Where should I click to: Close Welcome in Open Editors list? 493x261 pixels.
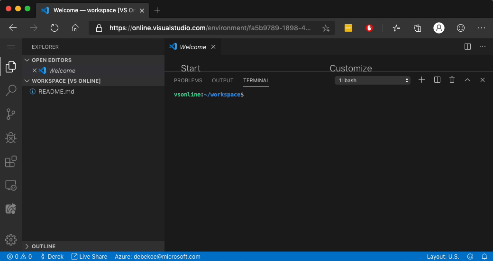[x=35, y=70]
